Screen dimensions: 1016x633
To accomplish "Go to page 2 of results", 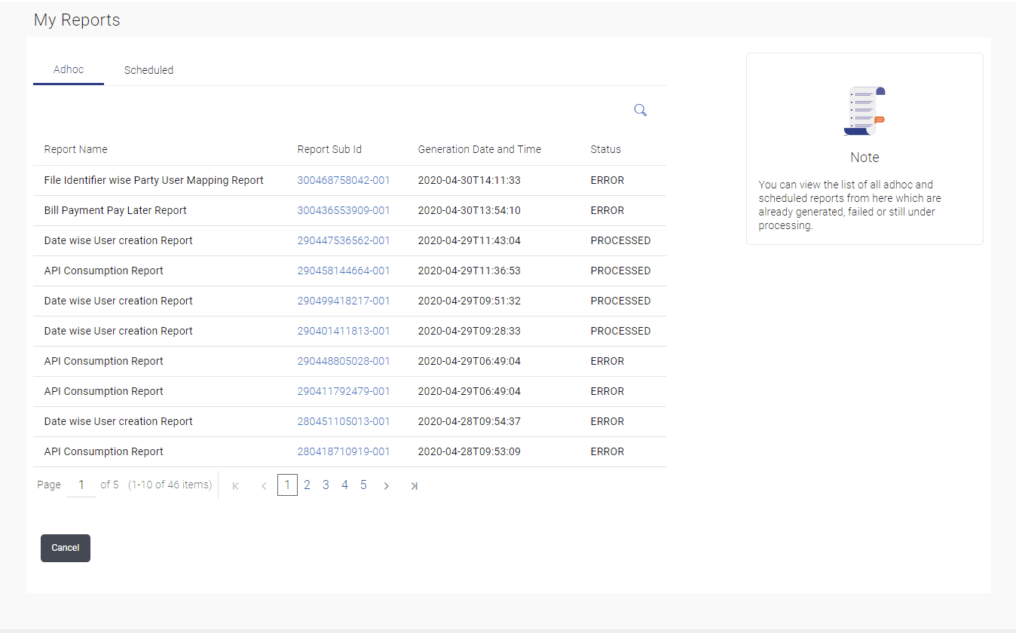I will (307, 485).
